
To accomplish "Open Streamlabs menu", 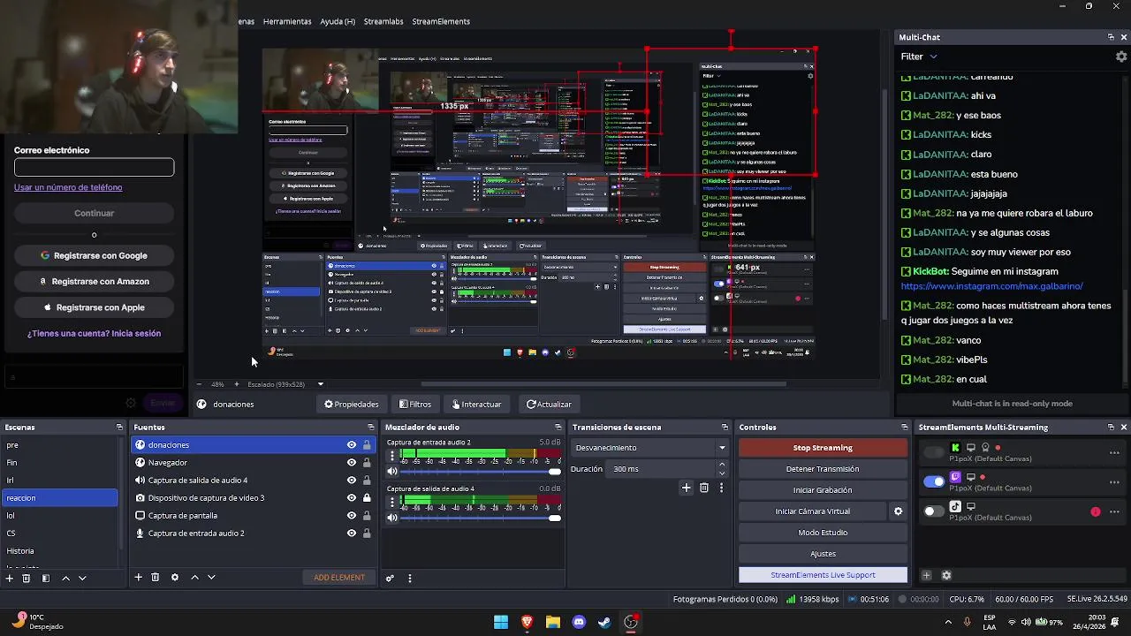I will [x=383, y=21].
